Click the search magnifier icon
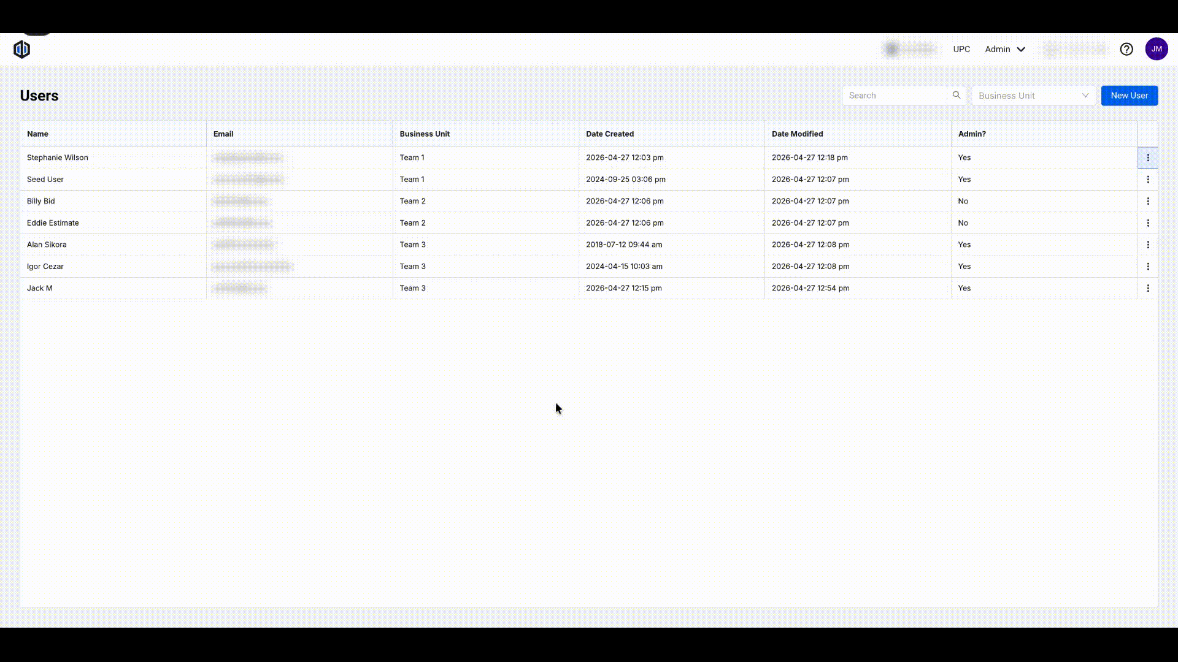Screen dimensions: 1178x662 coord(957,95)
